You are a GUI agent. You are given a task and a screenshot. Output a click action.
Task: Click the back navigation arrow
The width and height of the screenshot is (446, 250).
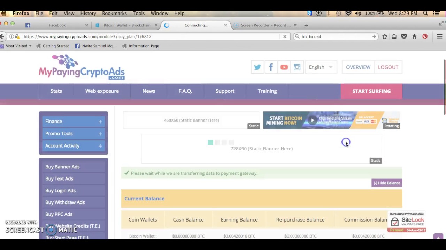point(2,36)
